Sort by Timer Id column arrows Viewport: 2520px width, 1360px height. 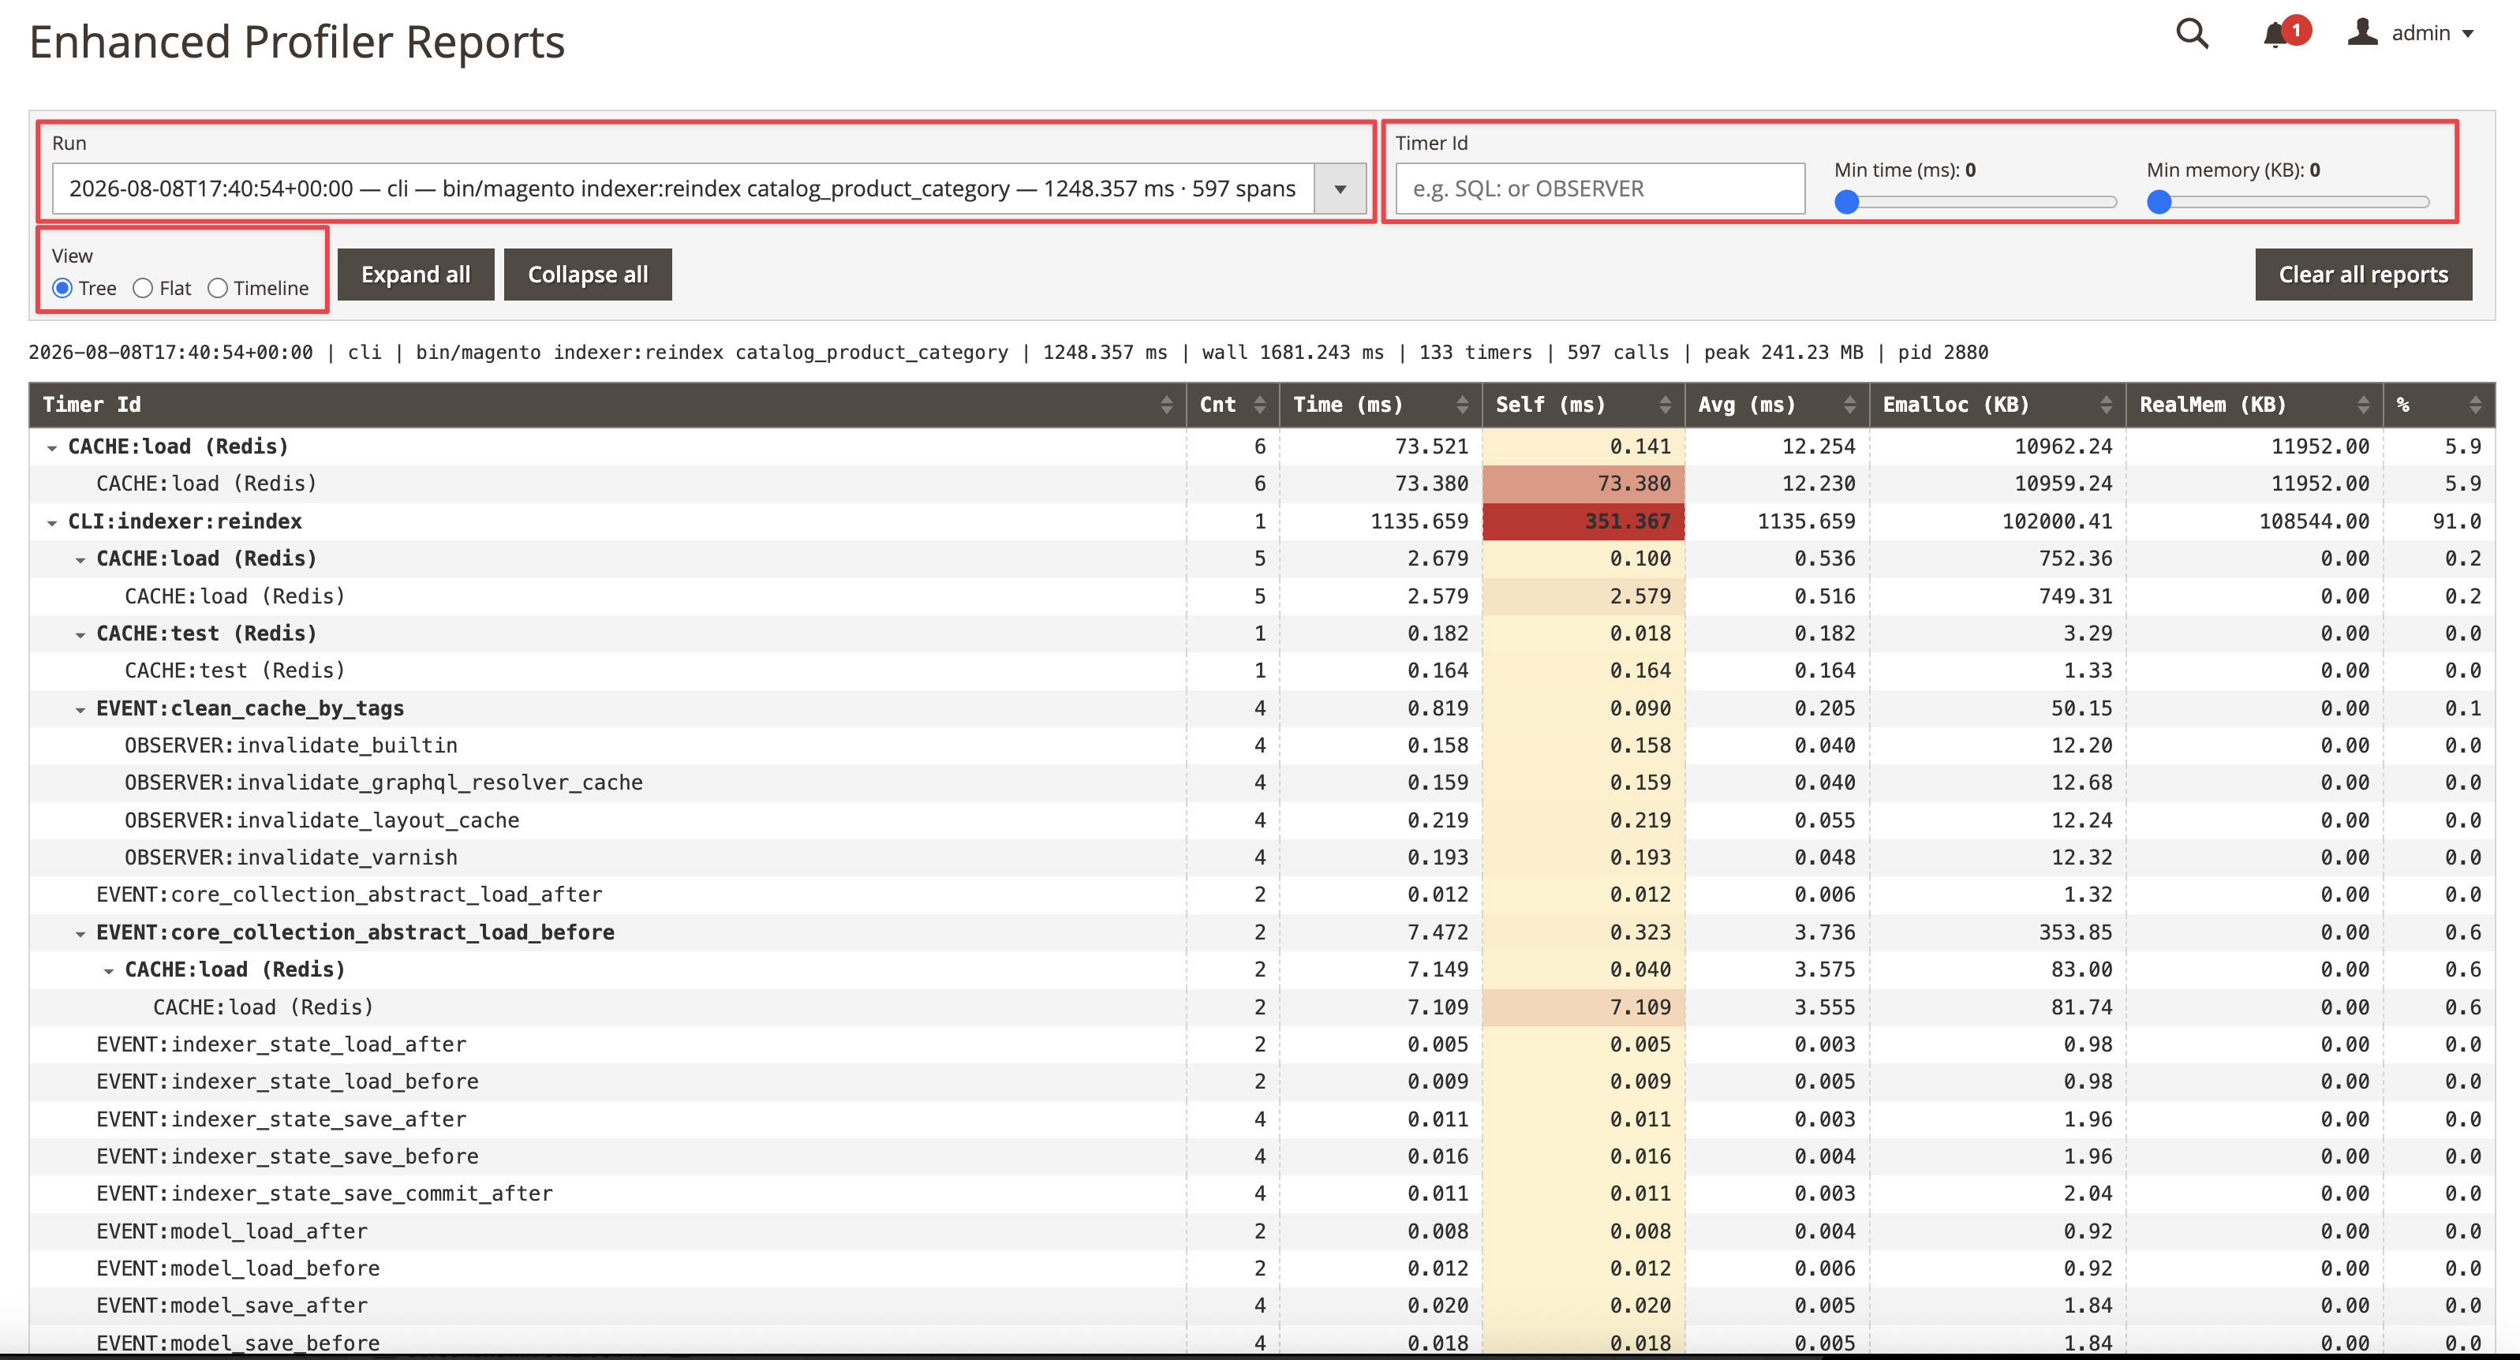tap(1166, 405)
